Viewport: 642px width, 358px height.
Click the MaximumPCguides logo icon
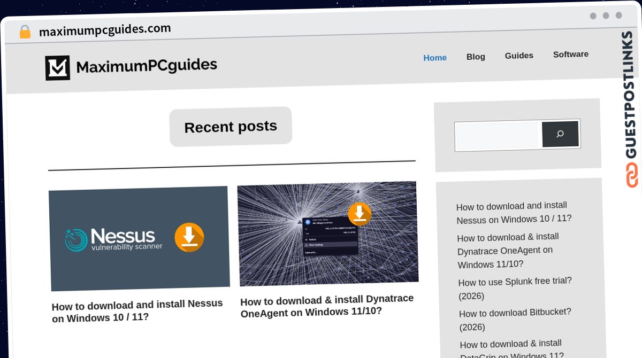click(x=58, y=68)
